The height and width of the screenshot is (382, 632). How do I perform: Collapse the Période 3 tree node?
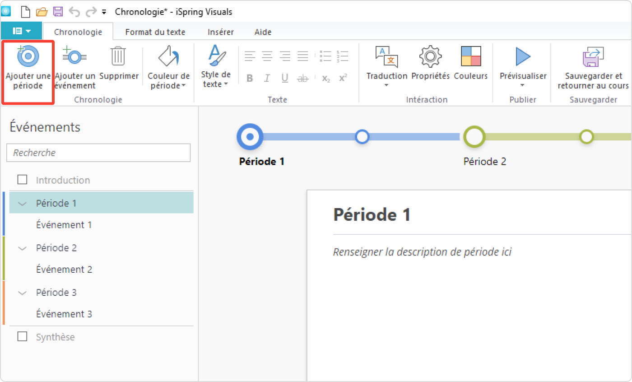pos(22,293)
